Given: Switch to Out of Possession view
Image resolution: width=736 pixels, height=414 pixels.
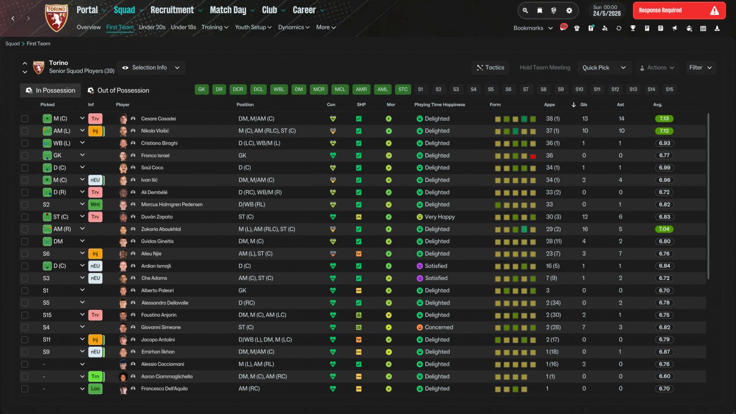Looking at the screenshot, I should (x=118, y=90).
